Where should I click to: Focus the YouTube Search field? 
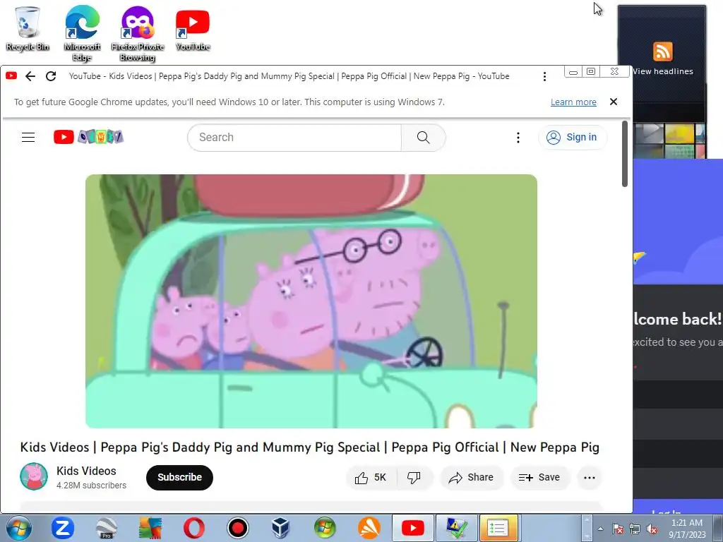(x=294, y=138)
